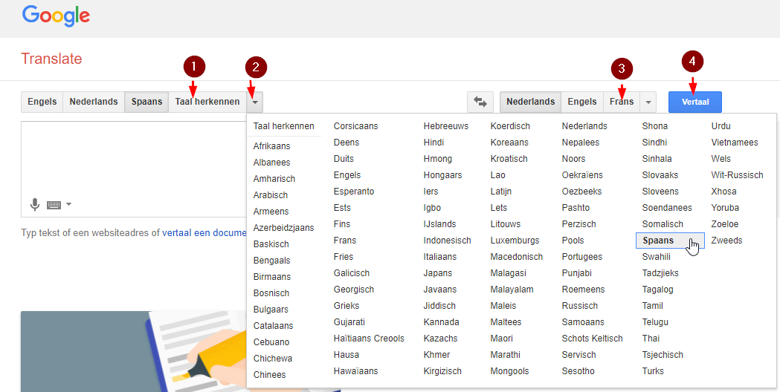Select Engels as target language
This screenshot has height=392, width=780.
click(x=582, y=102)
